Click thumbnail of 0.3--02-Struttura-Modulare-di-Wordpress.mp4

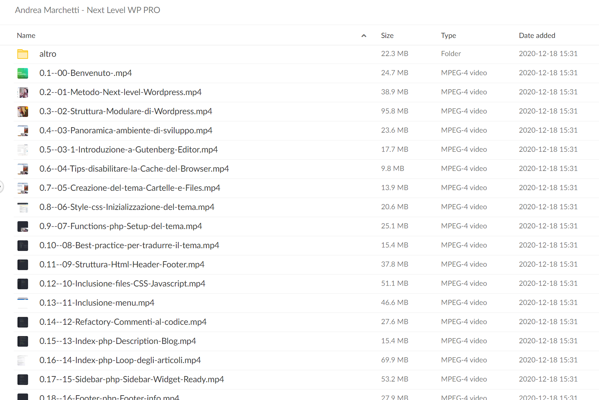tap(23, 111)
